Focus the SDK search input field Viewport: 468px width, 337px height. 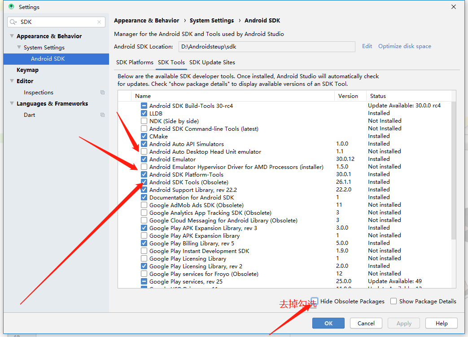(x=56, y=22)
